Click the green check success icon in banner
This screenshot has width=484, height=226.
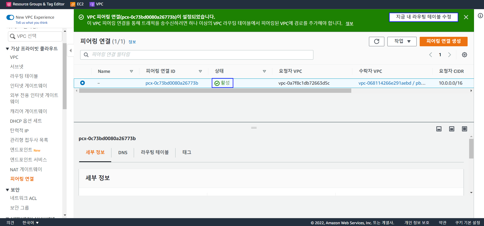click(81, 17)
